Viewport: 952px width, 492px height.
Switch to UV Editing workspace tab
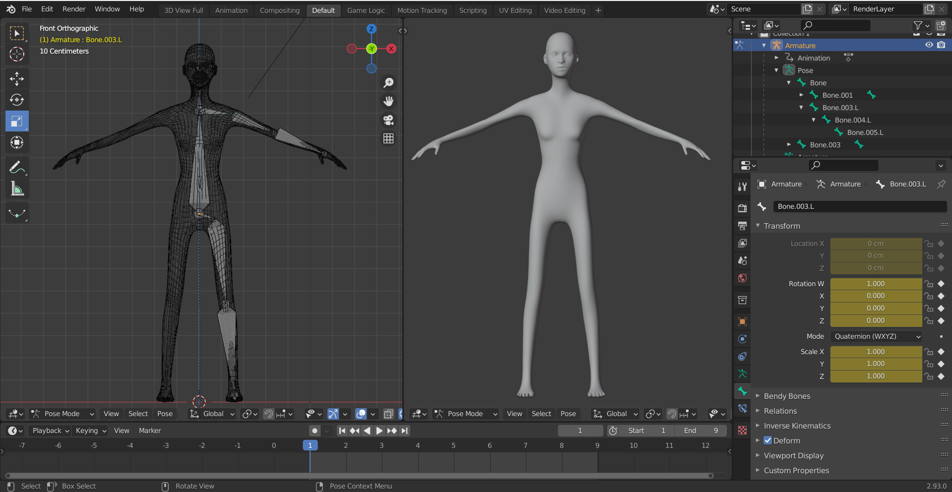coord(515,10)
